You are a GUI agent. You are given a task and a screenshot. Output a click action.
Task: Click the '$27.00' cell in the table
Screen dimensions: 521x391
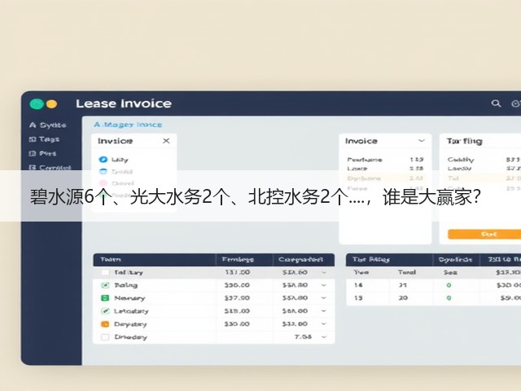tap(237, 298)
